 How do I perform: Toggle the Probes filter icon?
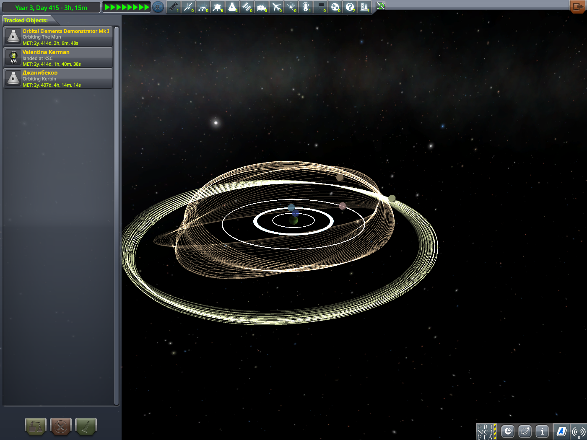[188, 7]
